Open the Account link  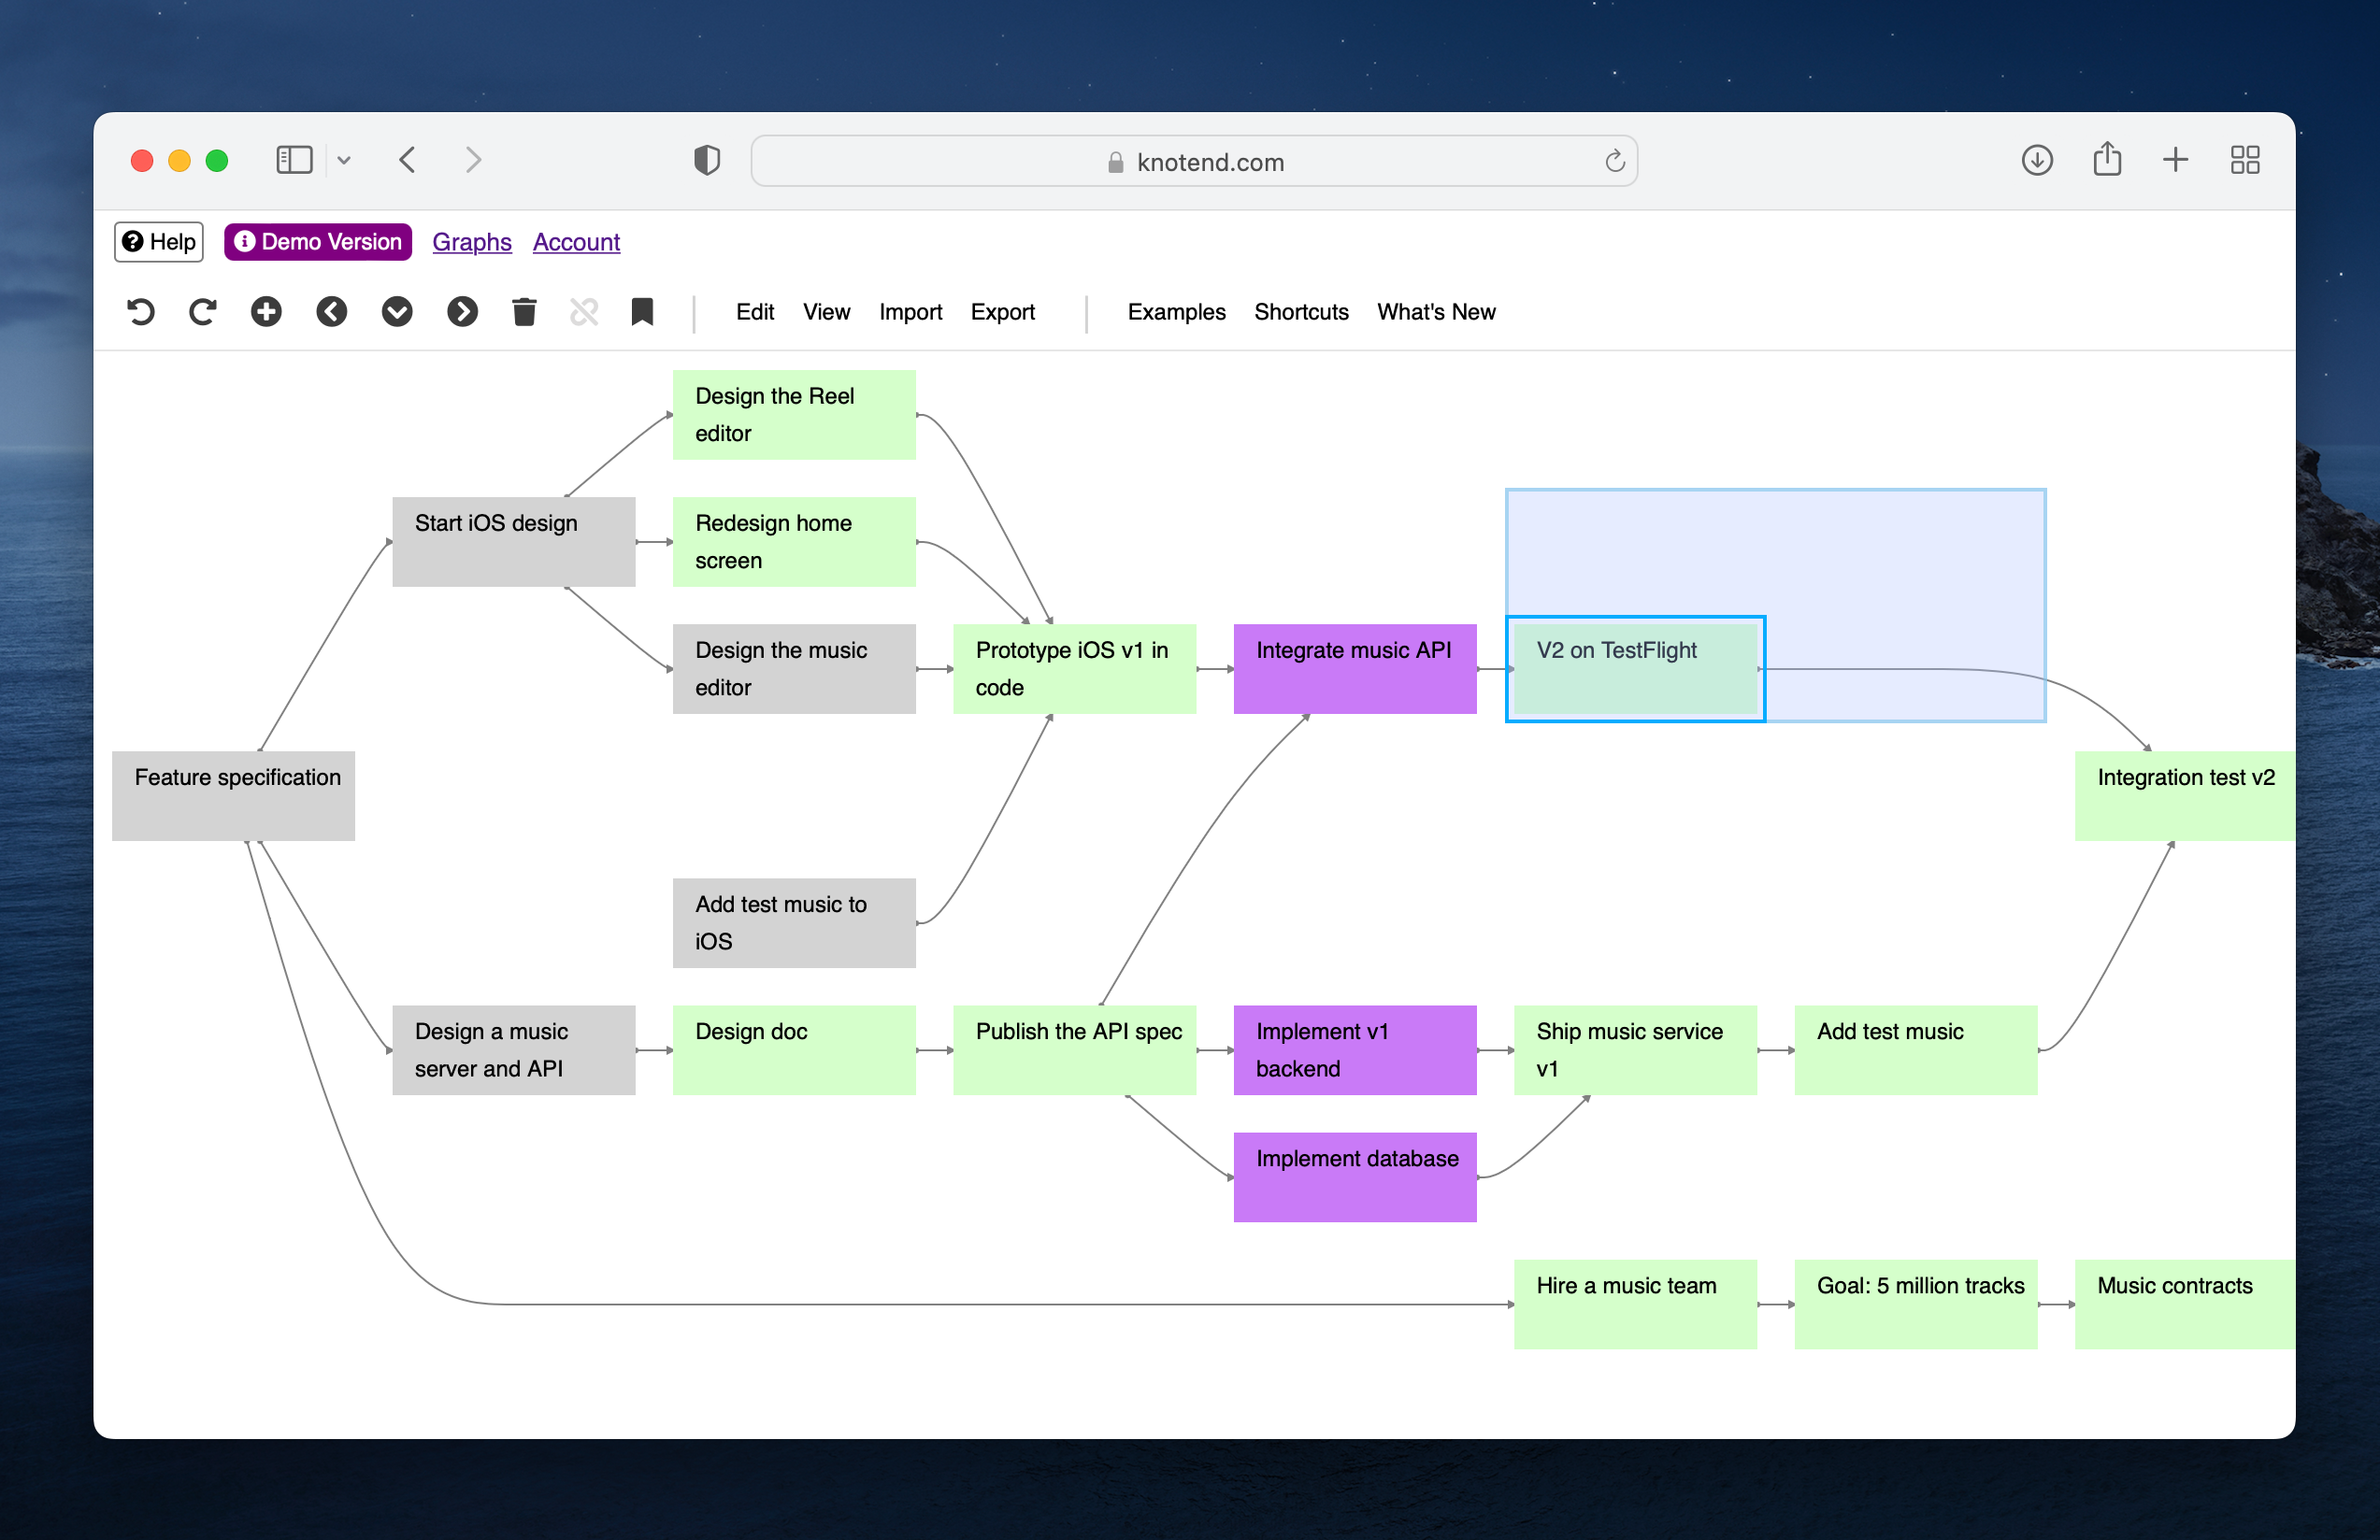click(x=576, y=242)
